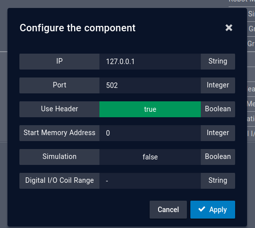Edit the Start Memory Address value

[150, 133]
